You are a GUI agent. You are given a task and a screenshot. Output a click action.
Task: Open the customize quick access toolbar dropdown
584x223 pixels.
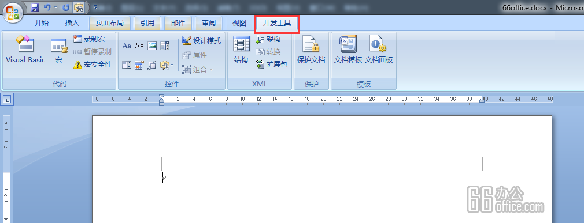(96, 7)
